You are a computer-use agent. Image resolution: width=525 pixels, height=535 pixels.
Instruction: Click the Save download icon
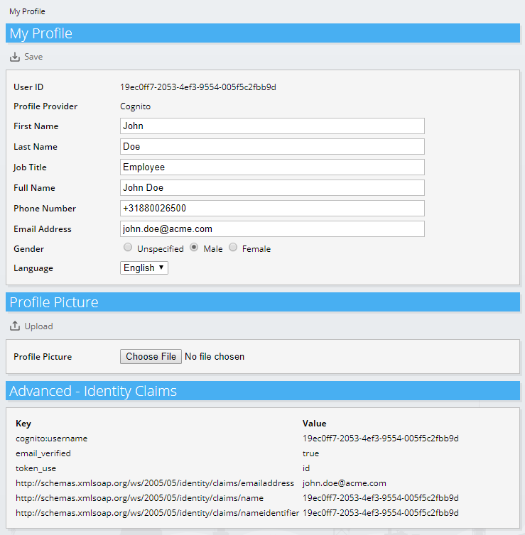(15, 57)
